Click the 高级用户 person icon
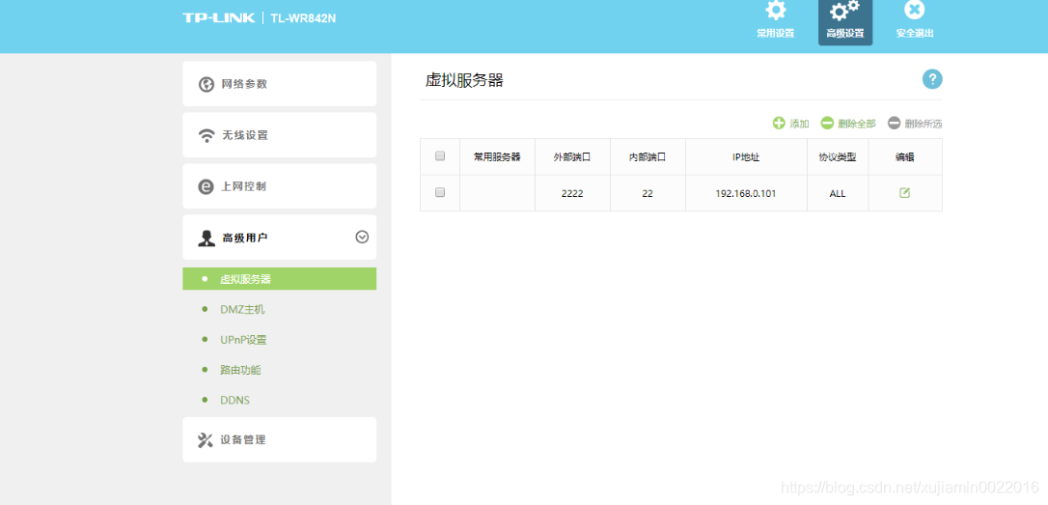This screenshot has width=1048, height=505. coord(207,238)
